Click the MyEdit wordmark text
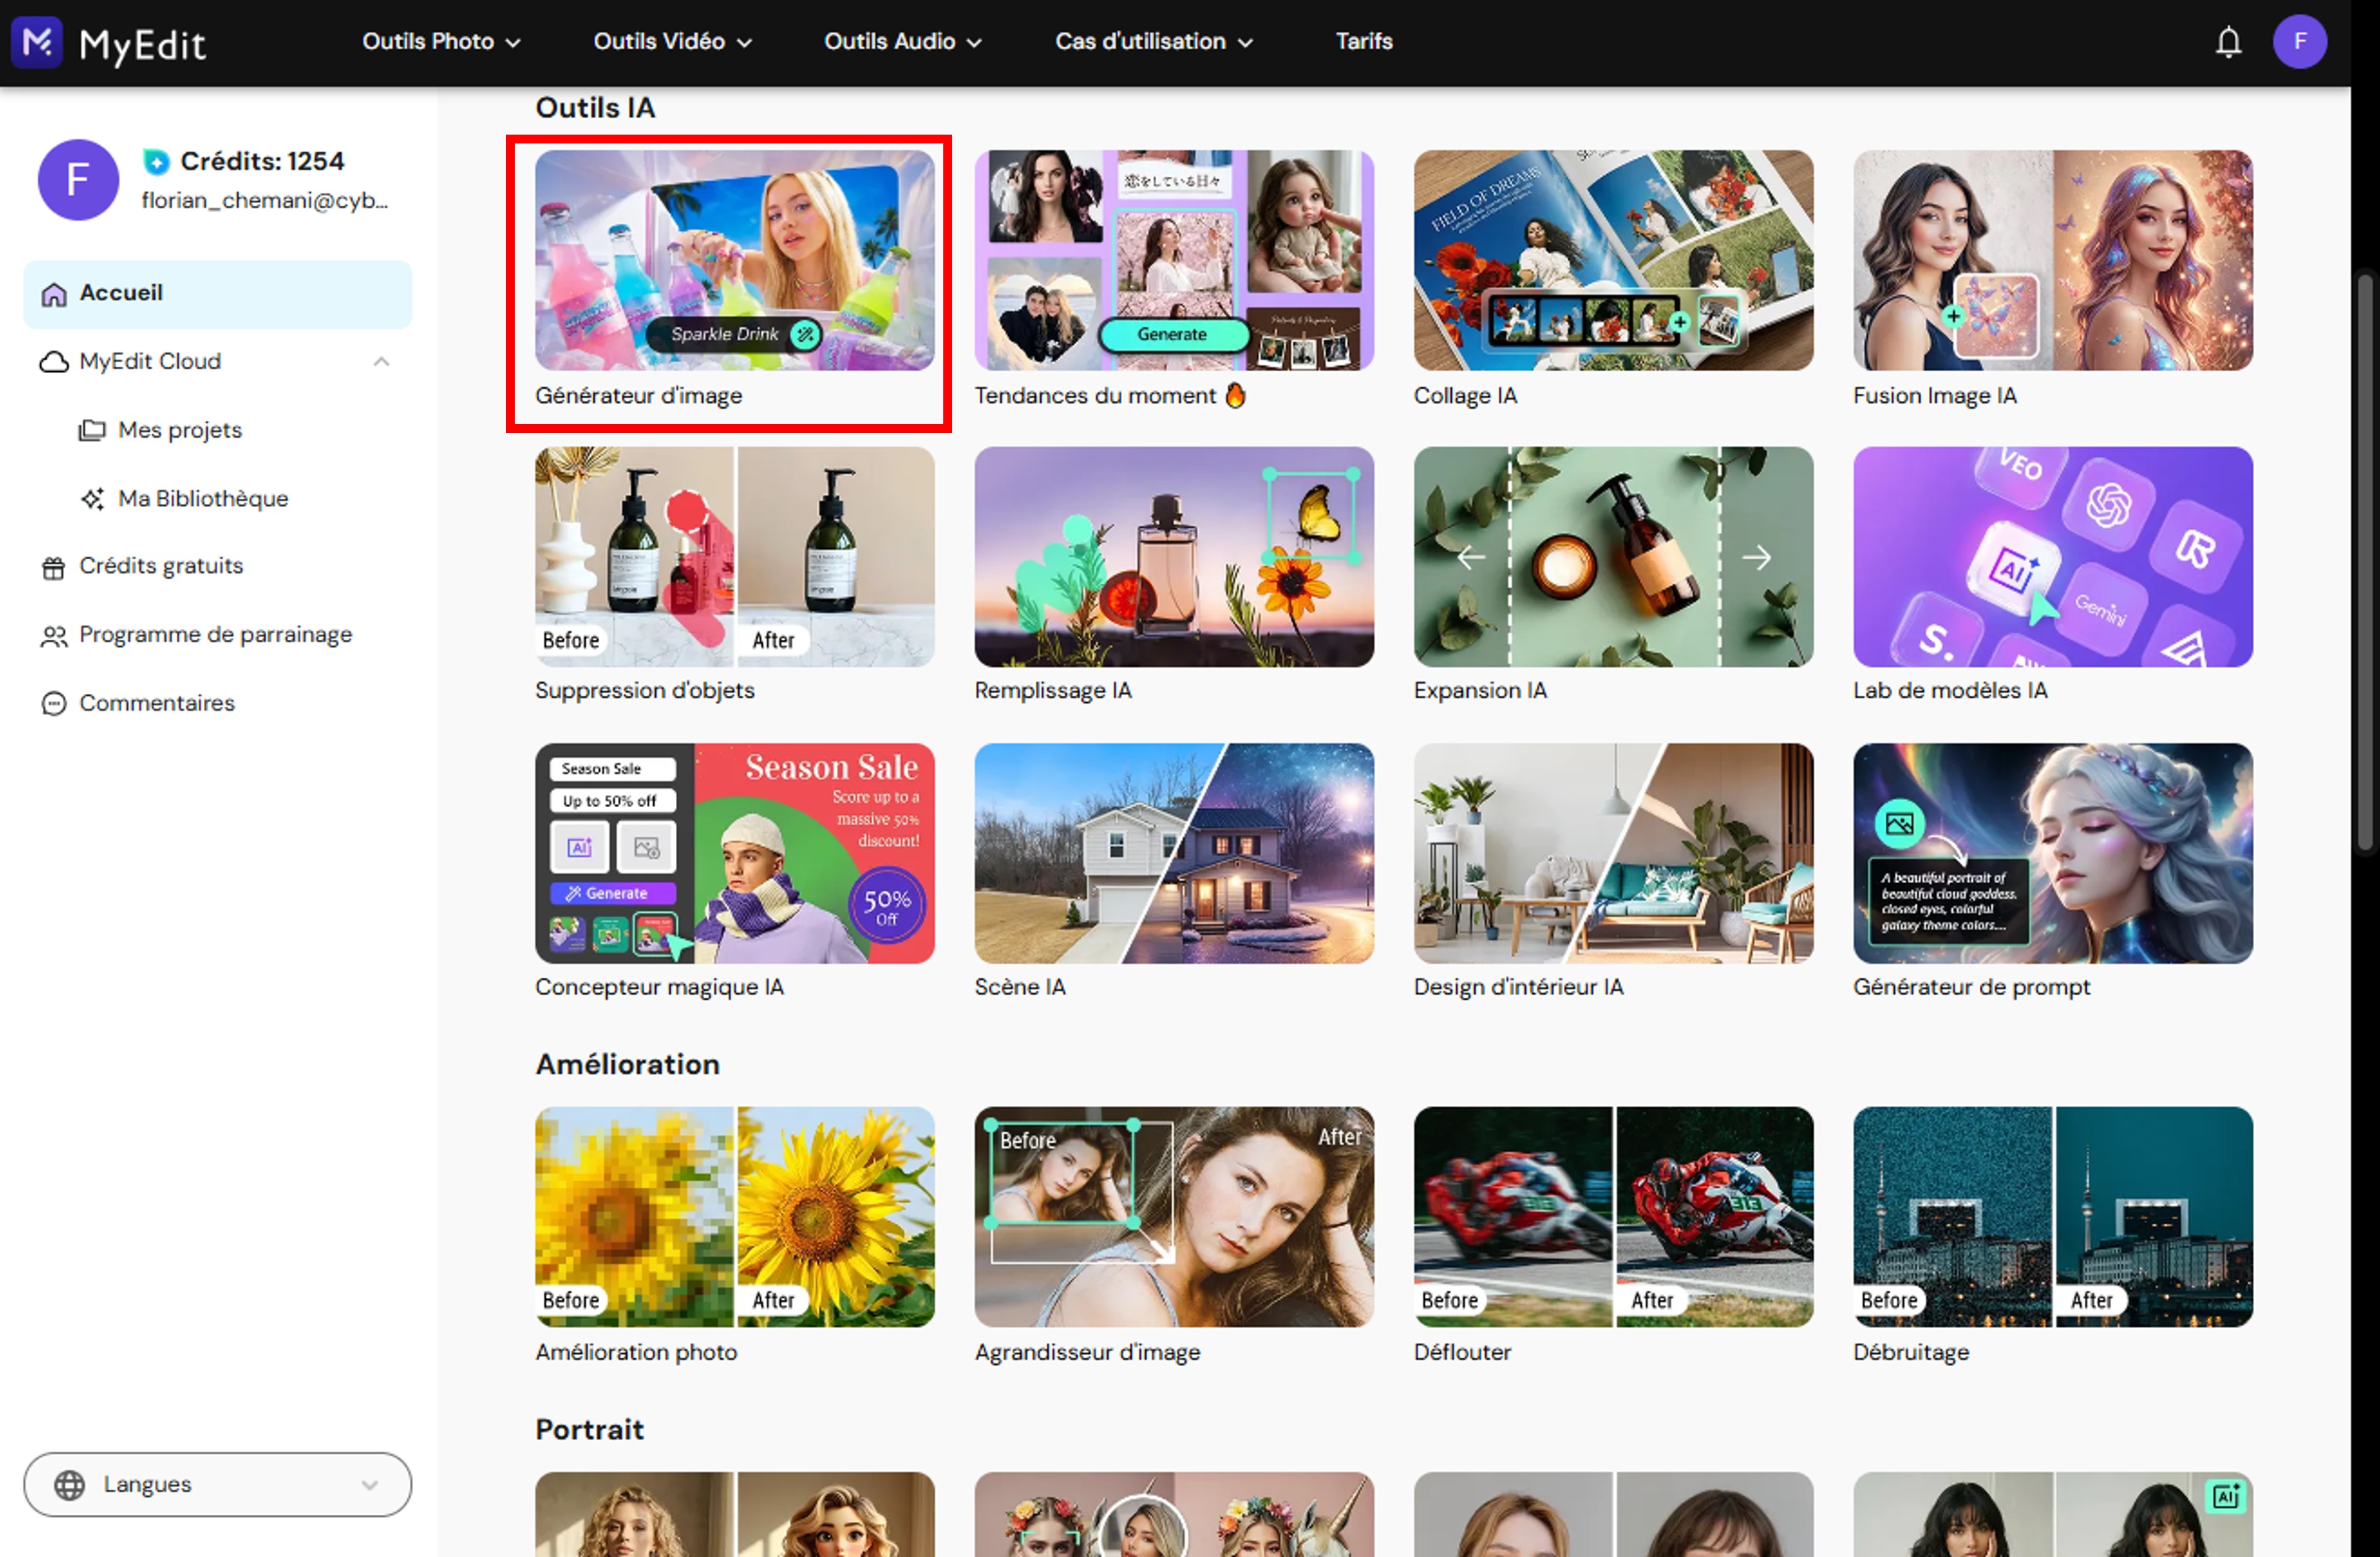The width and height of the screenshot is (2380, 1557). coord(143,45)
